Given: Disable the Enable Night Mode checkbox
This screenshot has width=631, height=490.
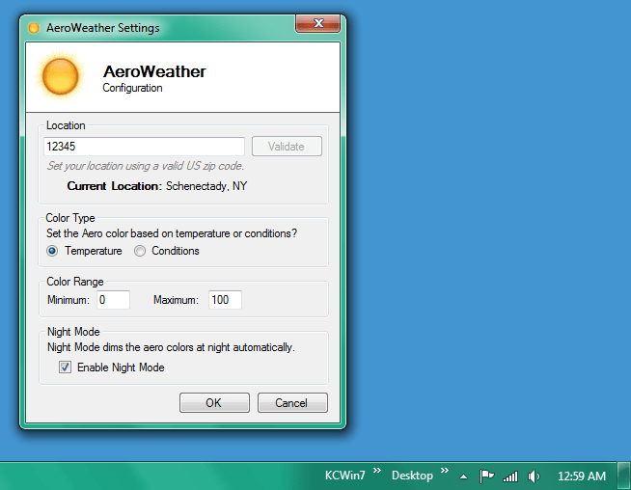Looking at the screenshot, I should (x=66, y=367).
